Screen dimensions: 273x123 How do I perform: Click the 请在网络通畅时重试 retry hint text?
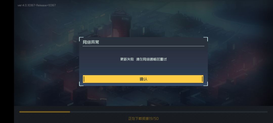click(151, 59)
